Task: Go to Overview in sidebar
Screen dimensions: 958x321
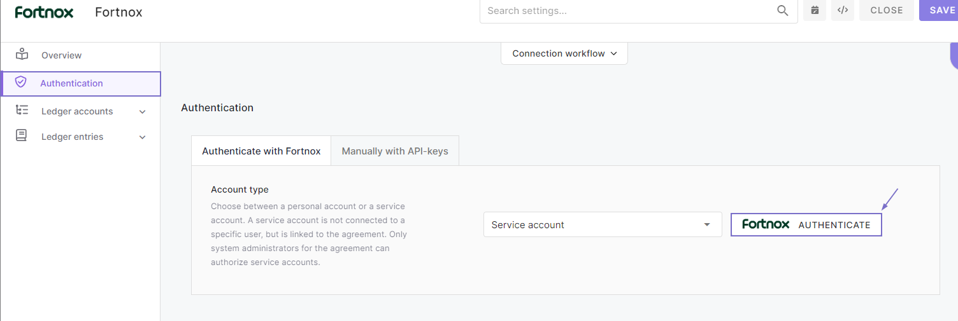Action: [80, 55]
